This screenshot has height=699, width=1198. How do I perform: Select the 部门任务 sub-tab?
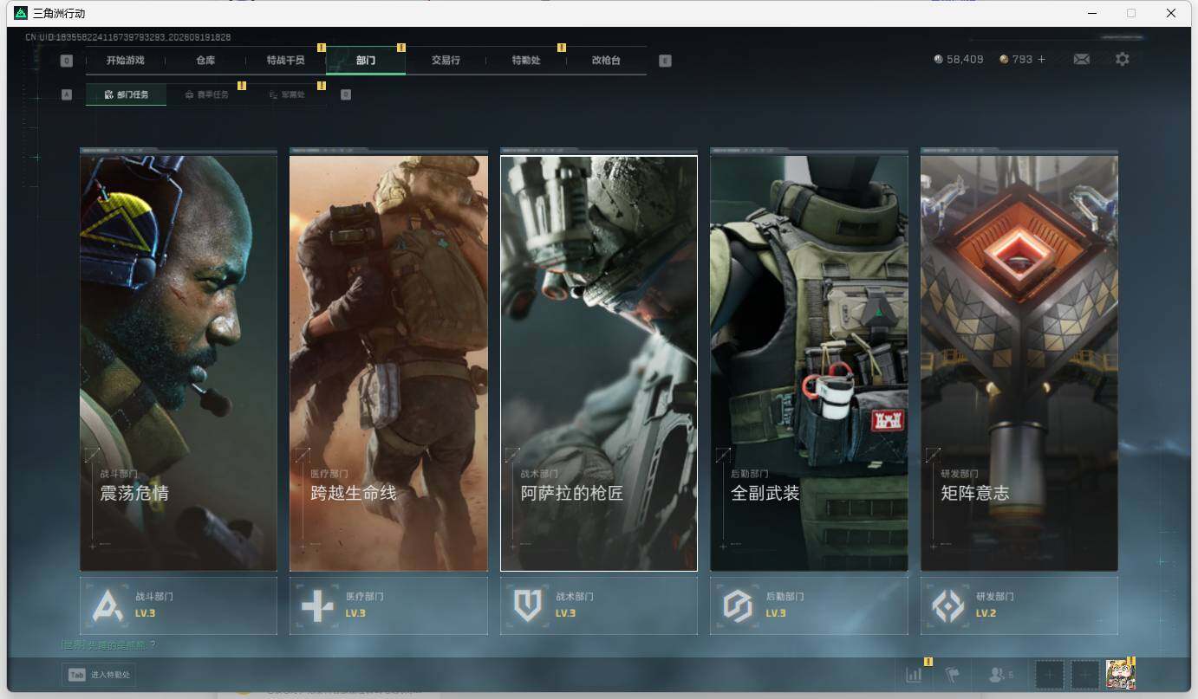[x=127, y=94]
